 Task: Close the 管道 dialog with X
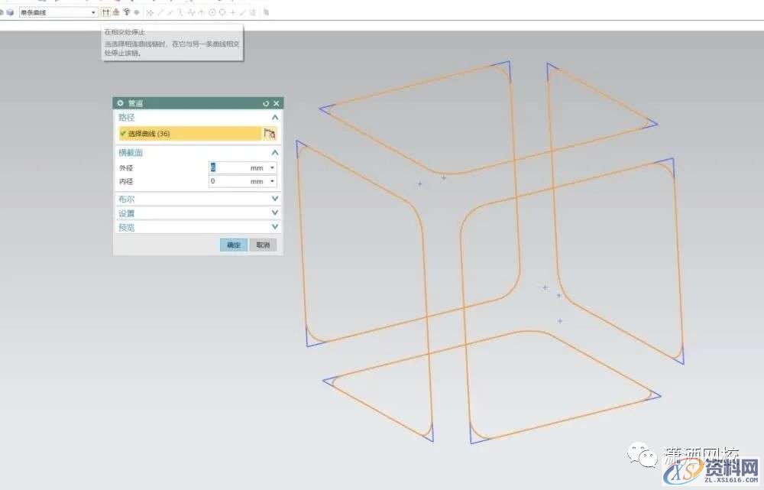pos(277,103)
